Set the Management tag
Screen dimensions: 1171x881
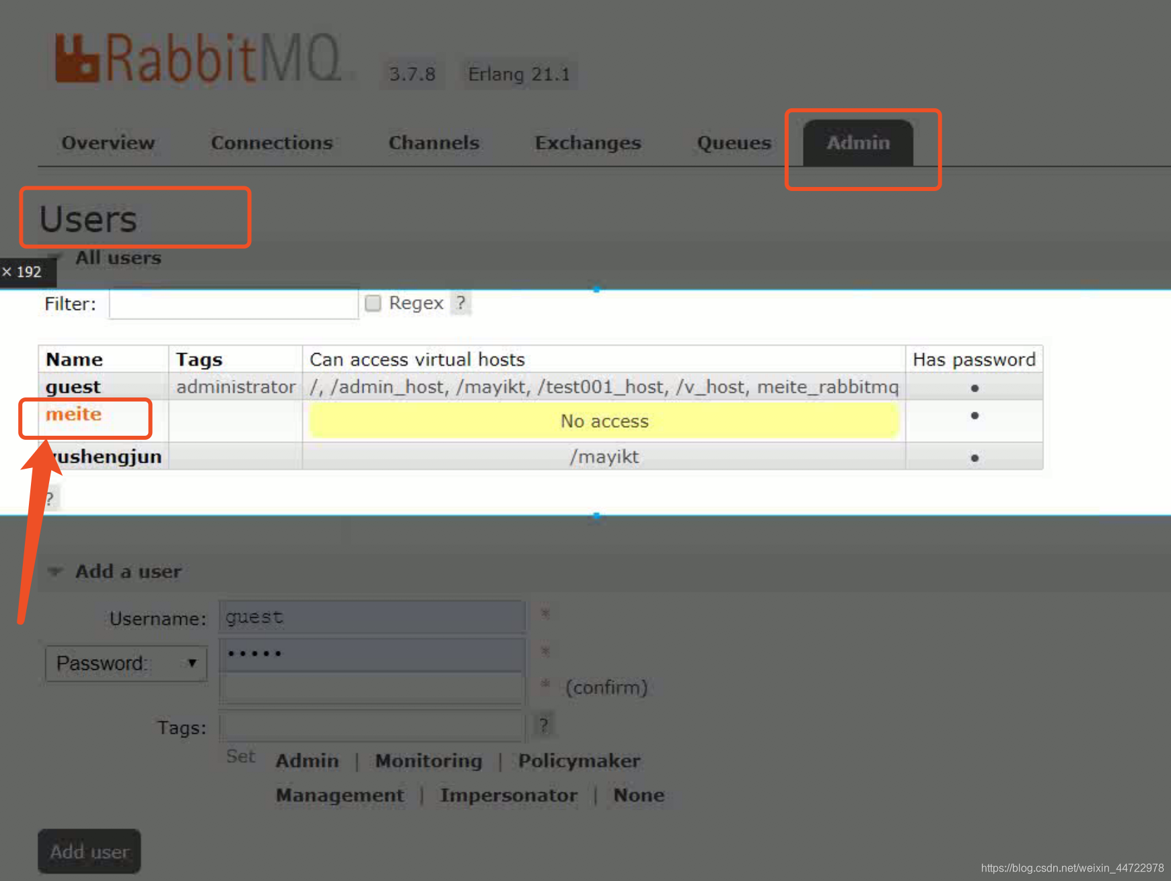pyautogui.click(x=340, y=795)
